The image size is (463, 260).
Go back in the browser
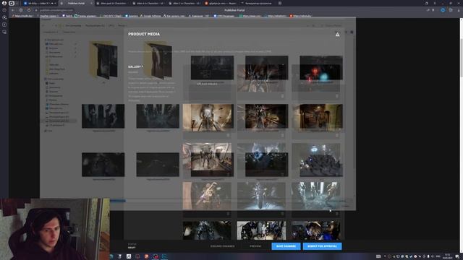[x=13, y=10]
